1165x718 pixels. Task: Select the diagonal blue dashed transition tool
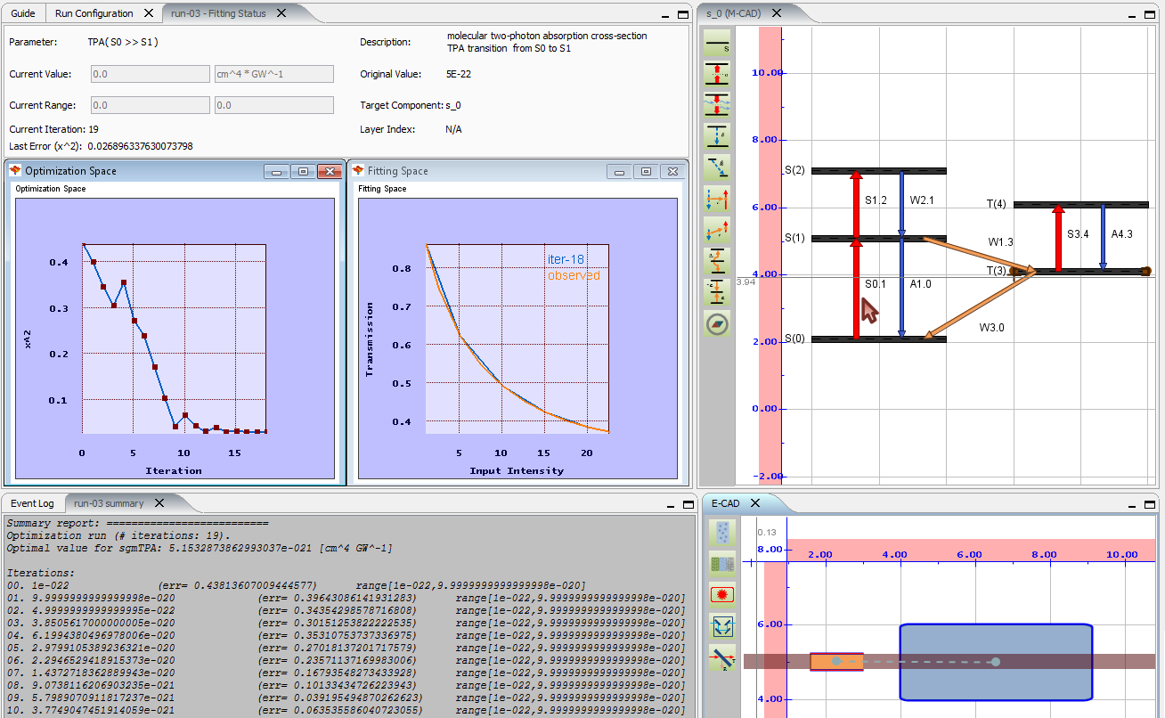point(717,167)
